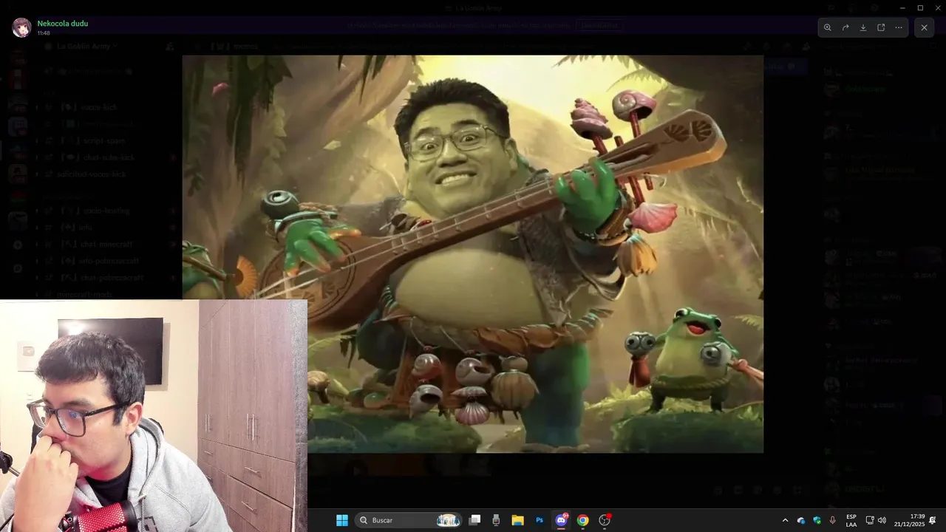Forward the image with the arrow icon

click(845, 27)
